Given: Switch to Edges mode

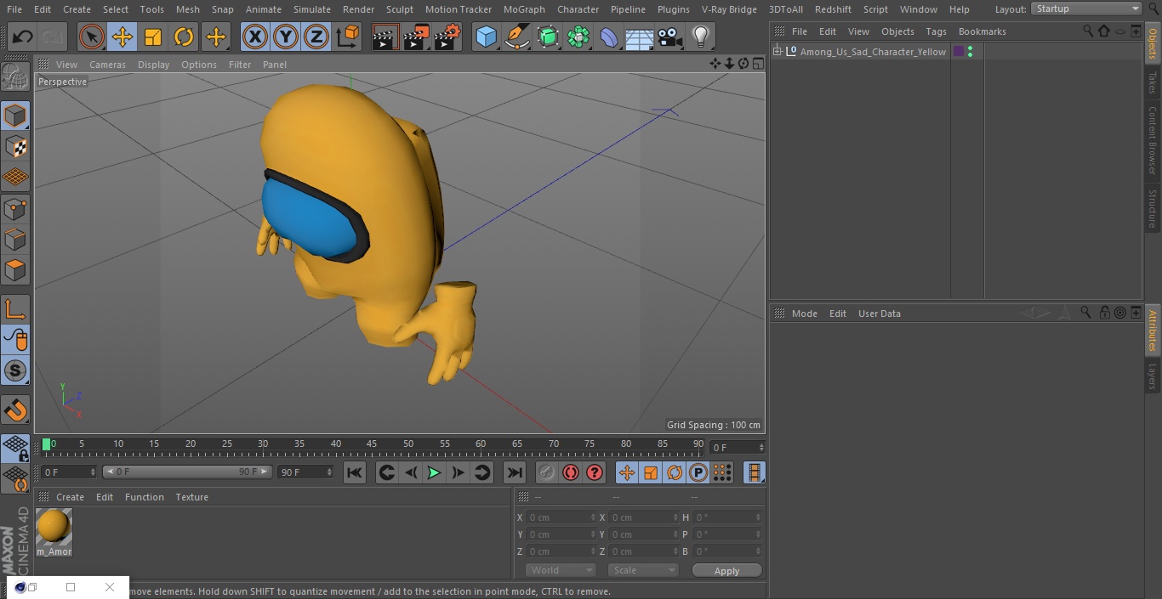Looking at the screenshot, I should click(15, 239).
